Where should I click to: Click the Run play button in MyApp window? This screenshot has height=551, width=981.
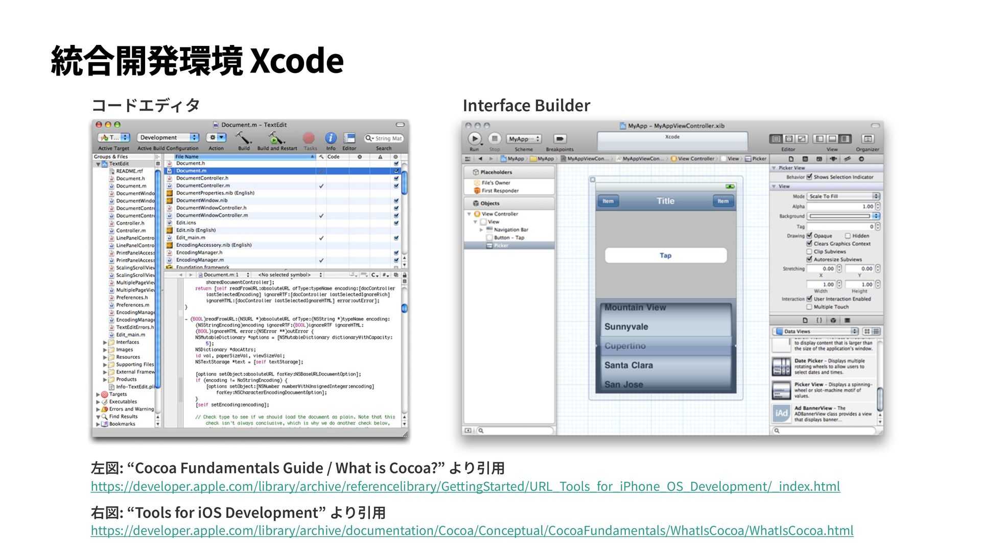(x=474, y=138)
